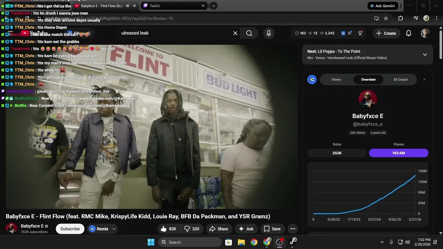Open Babyfxce E channel name link below video
Image resolution: width=443 pixels, height=249 pixels.
tap(32, 226)
